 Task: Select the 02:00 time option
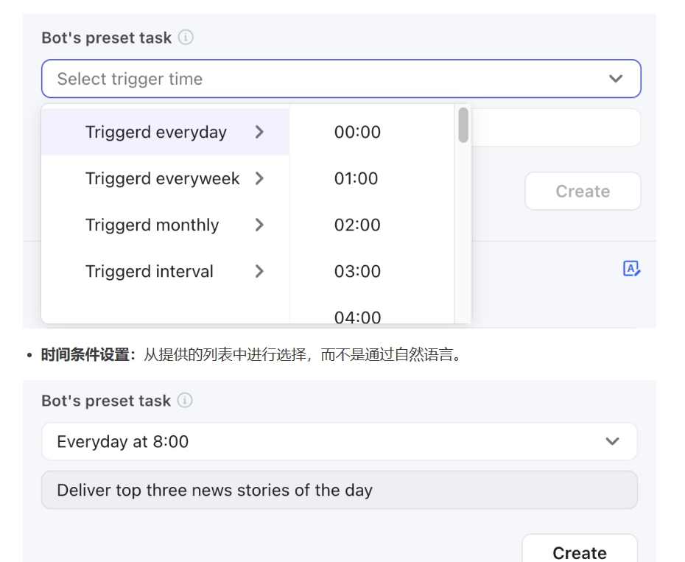point(357,225)
